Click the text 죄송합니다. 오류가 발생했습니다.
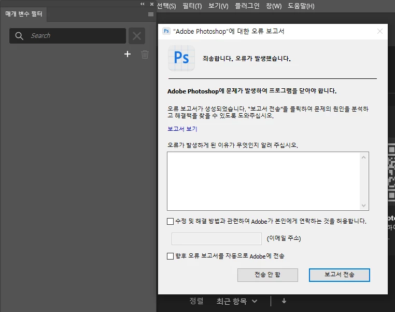 point(247,59)
